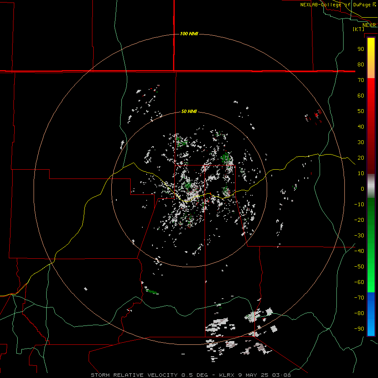Click the "NEXLAB-College of DuPage" credit text
The width and height of the screenshot is (378, 378).
[336, 5]
